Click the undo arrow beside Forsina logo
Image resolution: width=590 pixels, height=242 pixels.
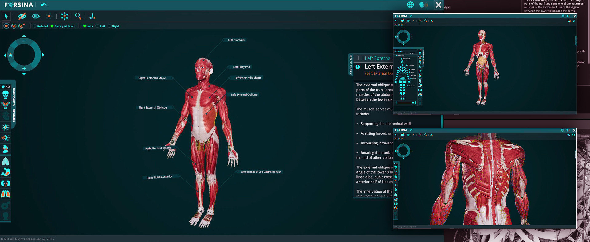44,5
